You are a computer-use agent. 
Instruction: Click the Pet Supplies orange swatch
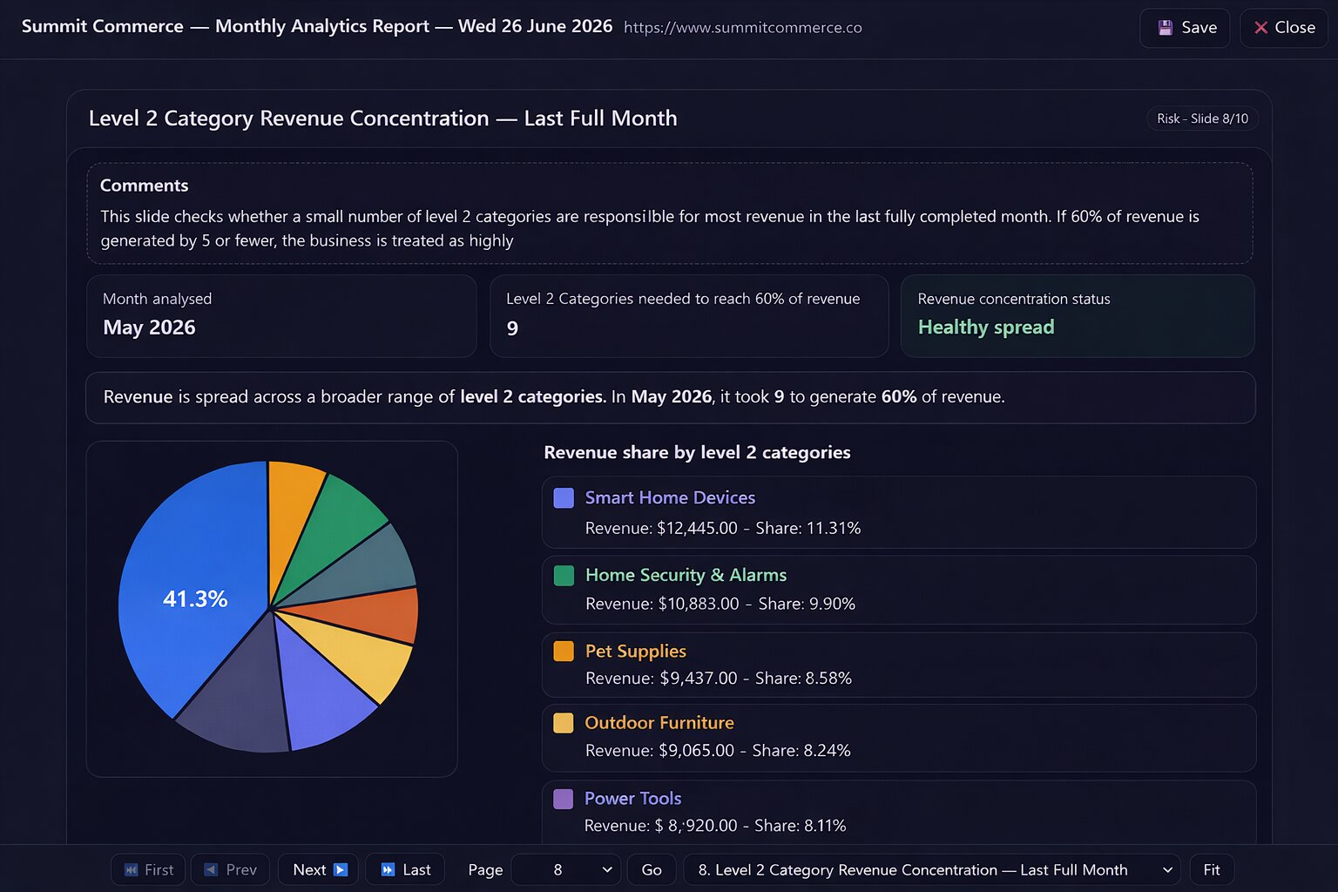click(x=564, y=652)
